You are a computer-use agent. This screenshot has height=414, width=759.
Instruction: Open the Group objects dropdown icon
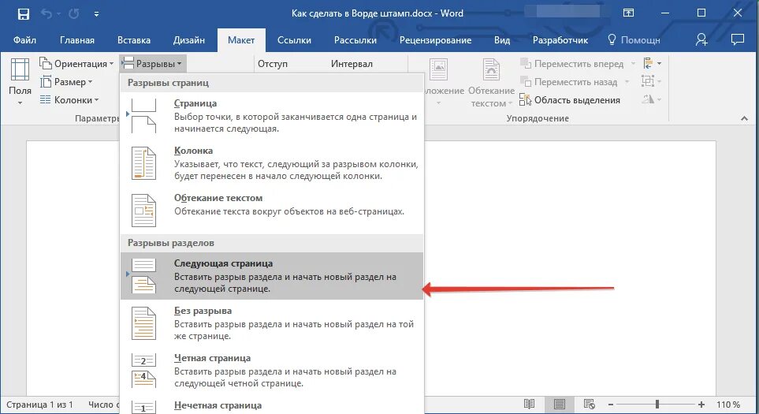point(652,81)
